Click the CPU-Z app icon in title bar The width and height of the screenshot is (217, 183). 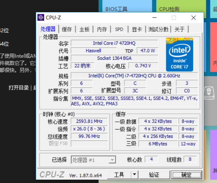(41, 17)
